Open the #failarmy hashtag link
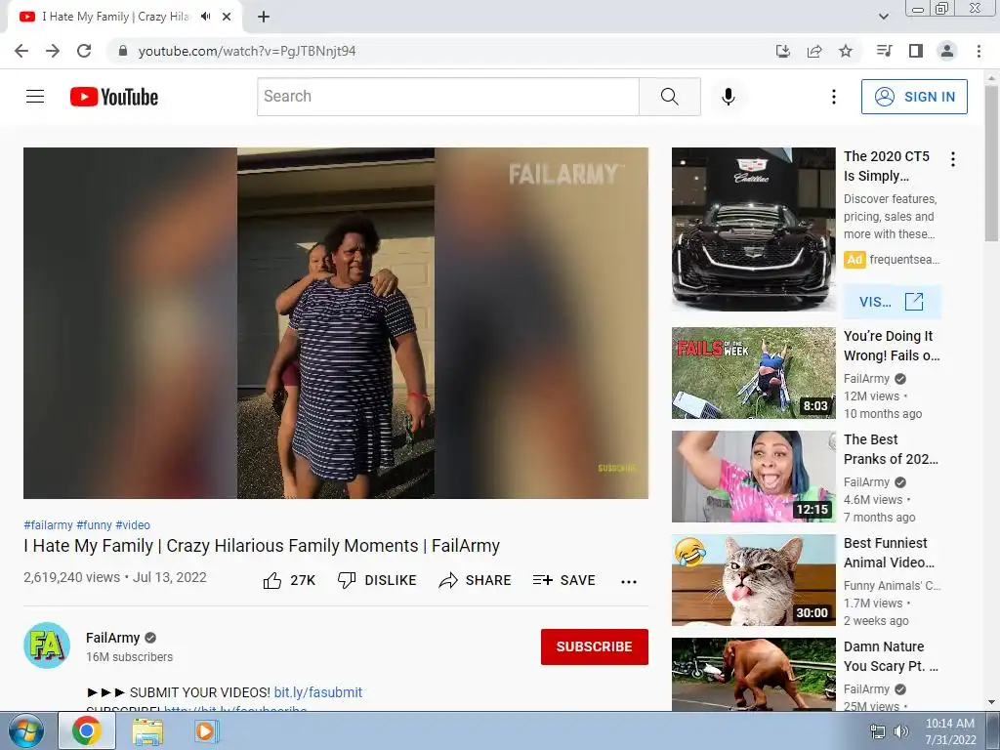Viewport: 1000px width, 750px height. 48,524
